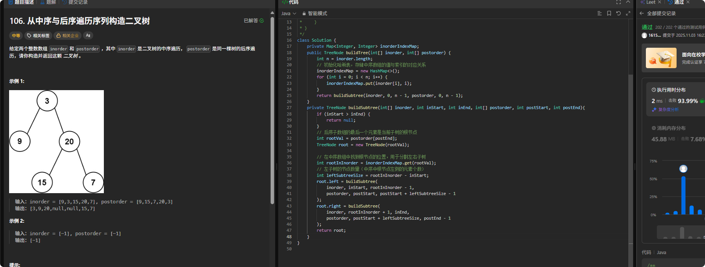Click the problem description scrollbar thumb

[272, 110]
